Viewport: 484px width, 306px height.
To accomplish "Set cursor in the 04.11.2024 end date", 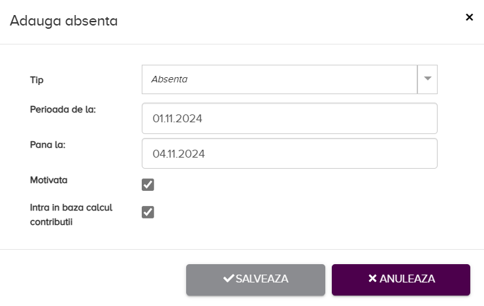I will (178, 154).
